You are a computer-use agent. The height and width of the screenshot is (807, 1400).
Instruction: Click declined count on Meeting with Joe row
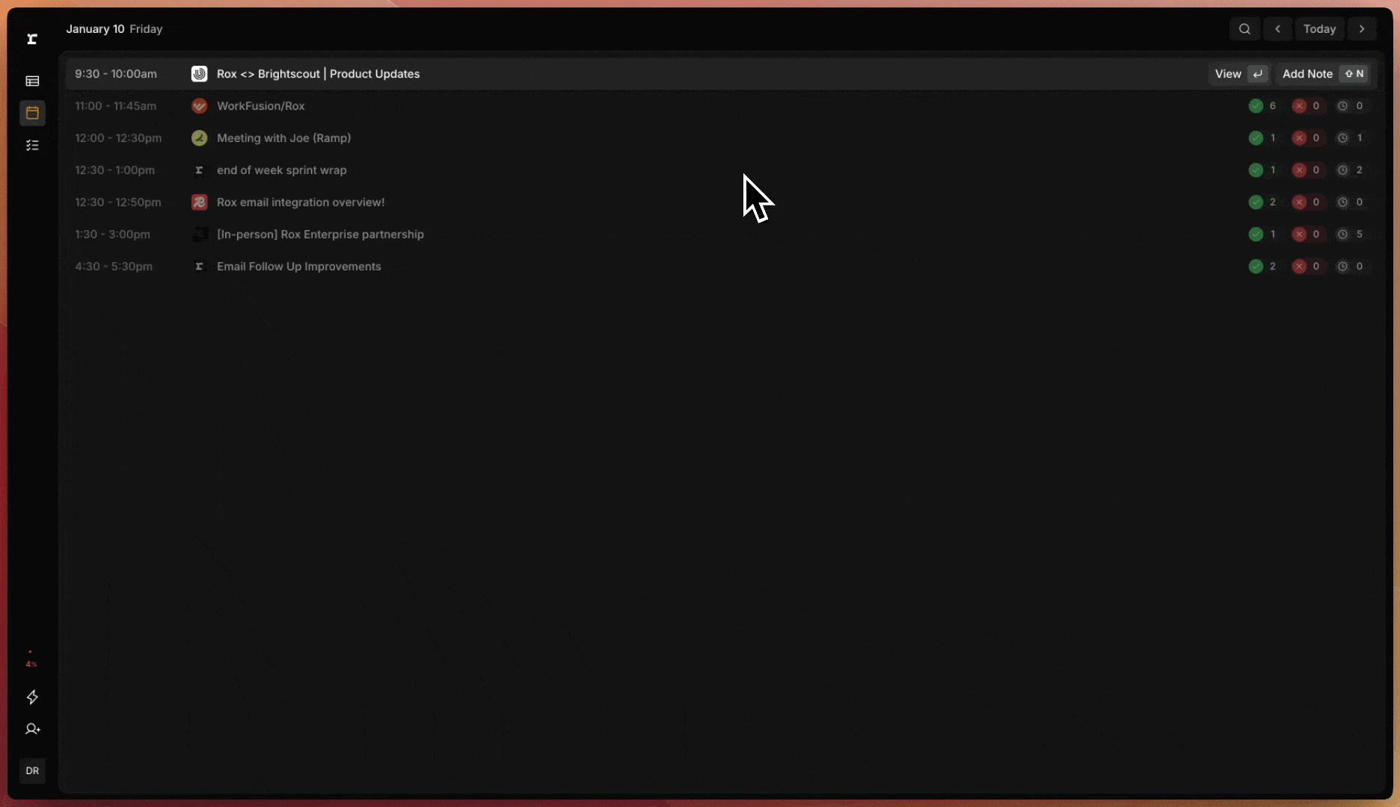coord(1307,138)
